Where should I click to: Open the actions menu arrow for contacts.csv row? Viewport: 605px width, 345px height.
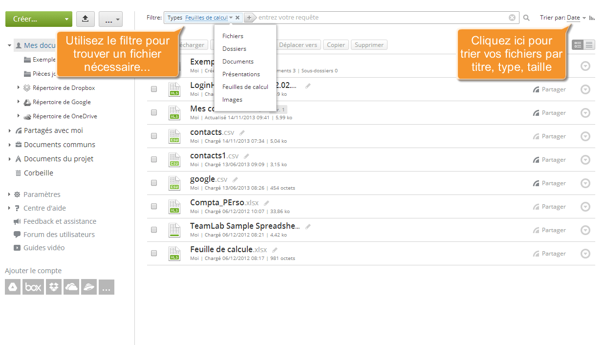click(585, 136)
